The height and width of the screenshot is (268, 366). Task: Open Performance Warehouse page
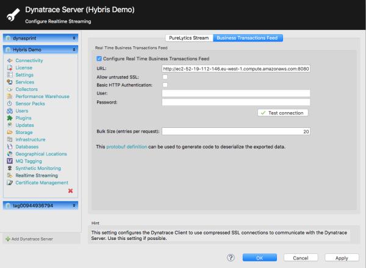(43, 96)
